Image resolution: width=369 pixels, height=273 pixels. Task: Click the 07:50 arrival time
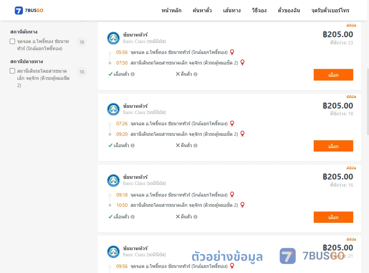122,63
